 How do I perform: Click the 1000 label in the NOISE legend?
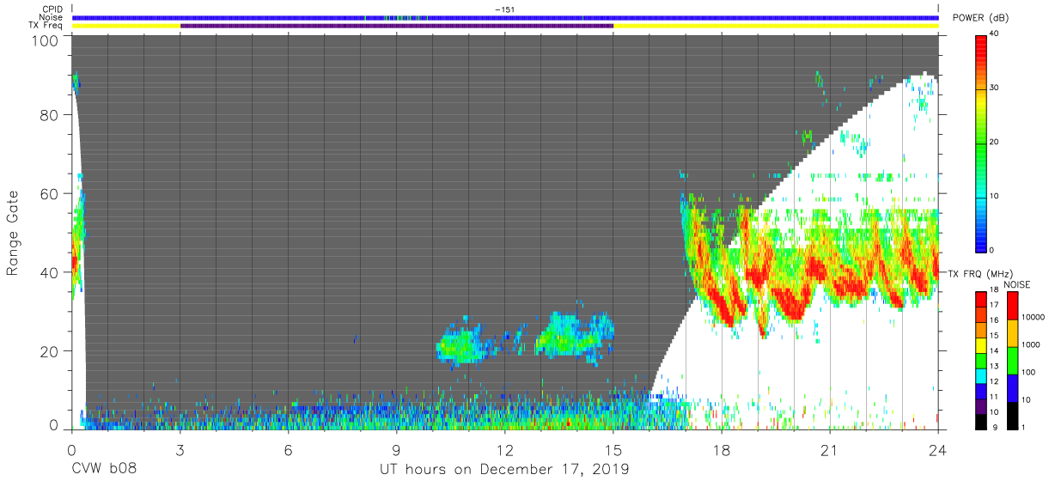(x=1031, y=345)
